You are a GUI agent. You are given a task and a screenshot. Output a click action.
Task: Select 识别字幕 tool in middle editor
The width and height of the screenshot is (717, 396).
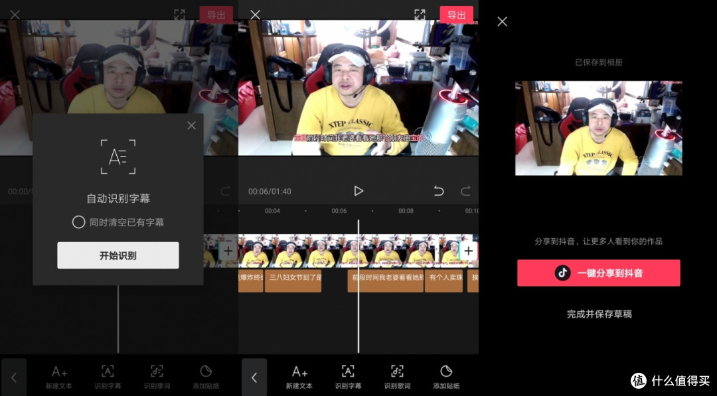point(348,377)
